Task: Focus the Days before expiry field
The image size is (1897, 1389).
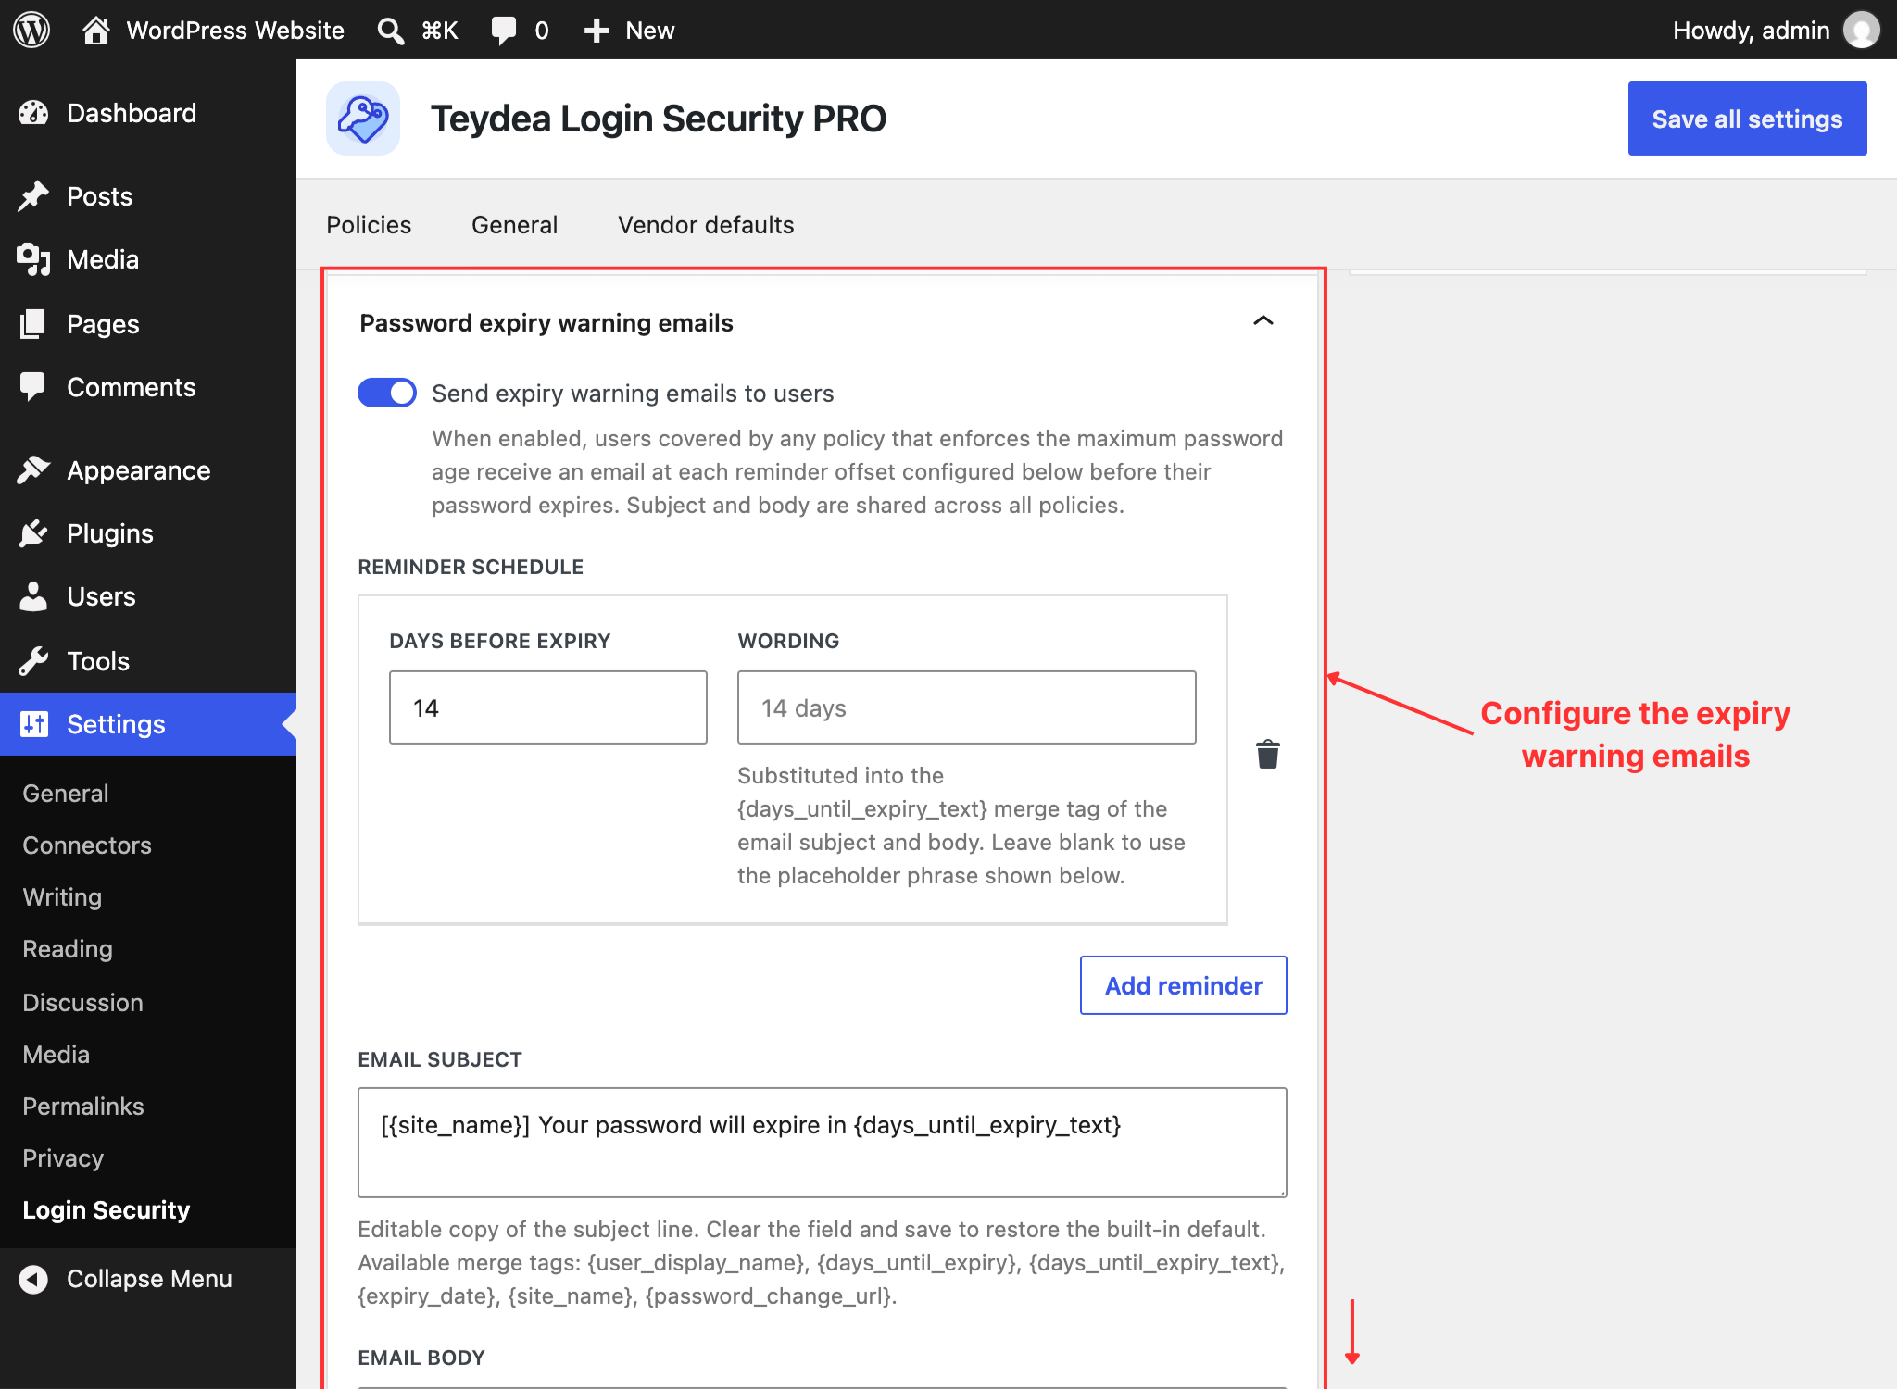Action: click(548, 707)
